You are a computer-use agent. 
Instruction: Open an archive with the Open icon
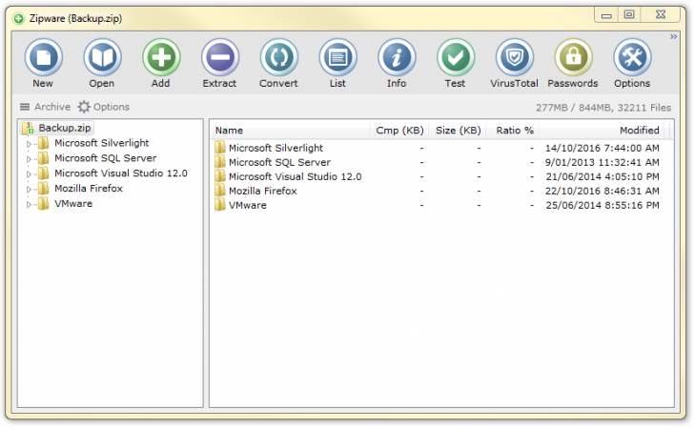pos(102,57)
